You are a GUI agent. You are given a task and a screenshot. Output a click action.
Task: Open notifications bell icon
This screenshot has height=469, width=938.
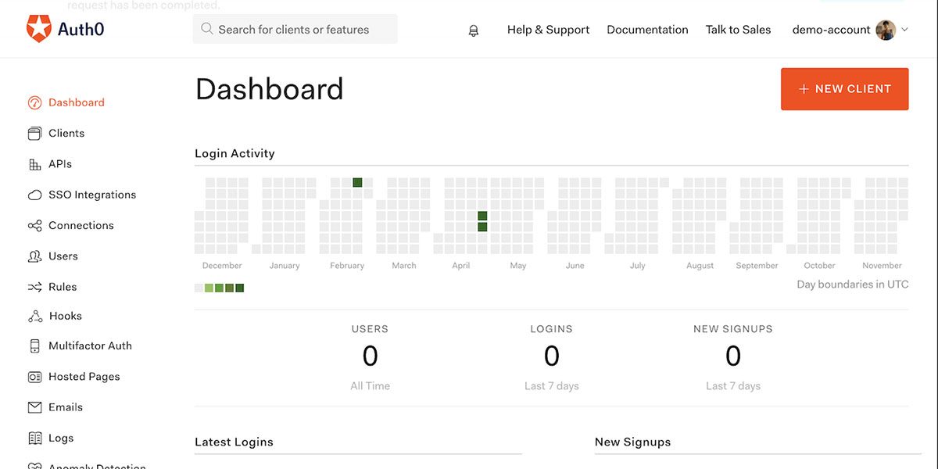click(x=473, y=30)
